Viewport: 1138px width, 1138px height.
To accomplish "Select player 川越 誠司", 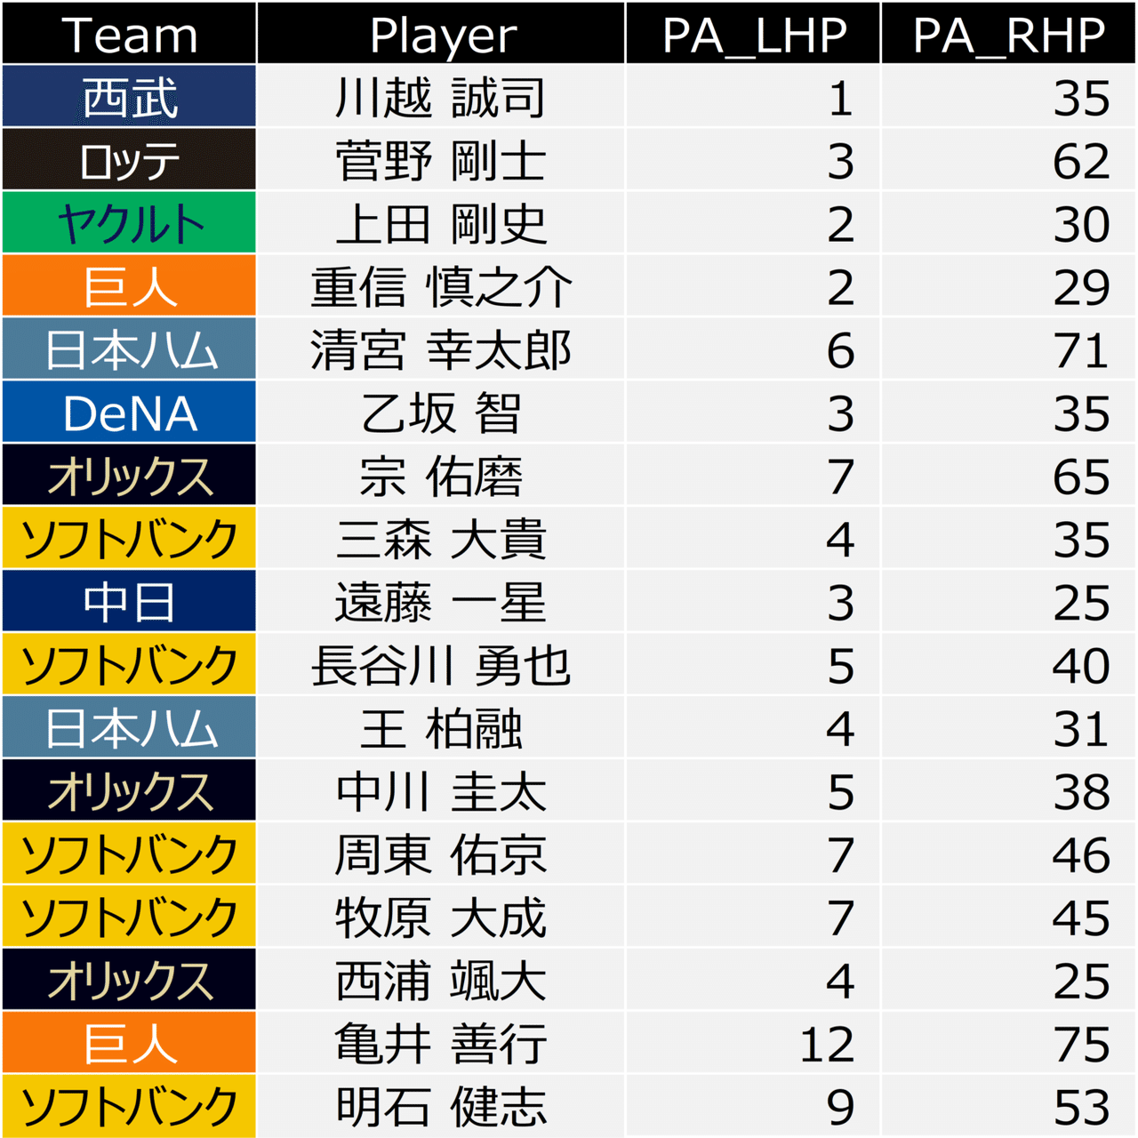I will coord(441,98).
